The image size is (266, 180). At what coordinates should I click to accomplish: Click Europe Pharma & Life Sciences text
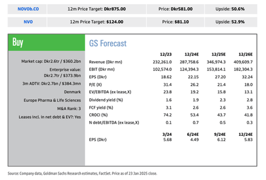52,100
